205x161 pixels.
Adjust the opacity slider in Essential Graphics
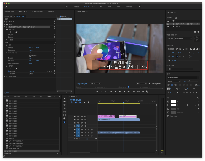[198, 60]
